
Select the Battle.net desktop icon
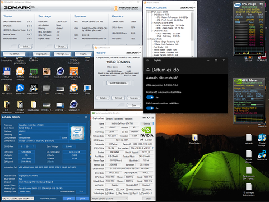(x=20, y=89)
